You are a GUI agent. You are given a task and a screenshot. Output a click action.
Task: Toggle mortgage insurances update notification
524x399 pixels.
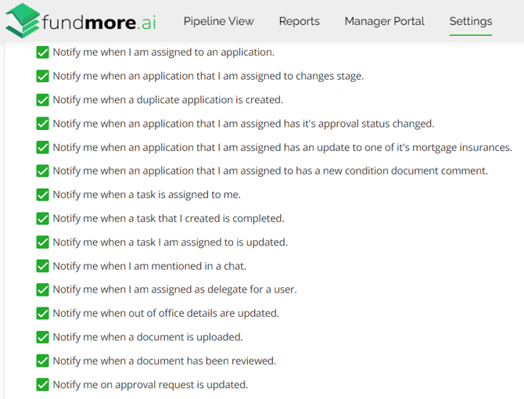[x=43, y=147]
